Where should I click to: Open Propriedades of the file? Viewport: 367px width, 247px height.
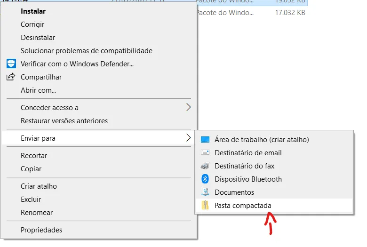tap(41, 230)
